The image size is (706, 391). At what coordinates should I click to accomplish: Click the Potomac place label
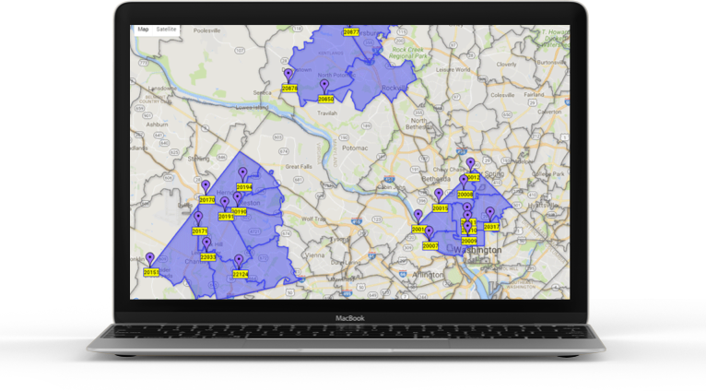(x=355, y=148)
